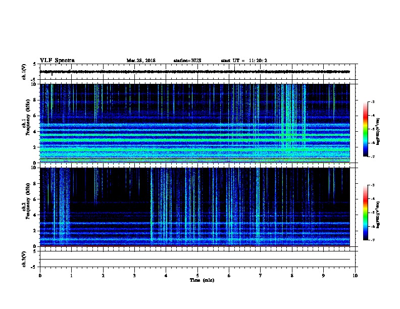Click the time axis tick label "7"
400x309 pixels.
click(261, 276)
